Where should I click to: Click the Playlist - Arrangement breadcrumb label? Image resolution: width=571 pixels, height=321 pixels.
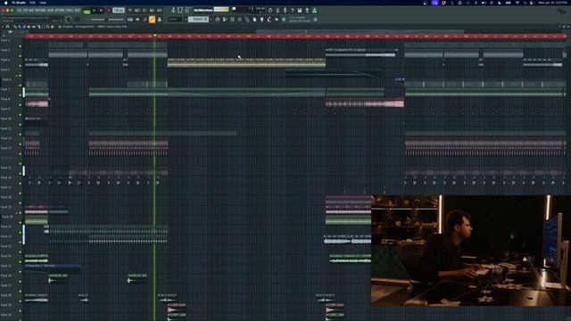click(x=79, y=27)
